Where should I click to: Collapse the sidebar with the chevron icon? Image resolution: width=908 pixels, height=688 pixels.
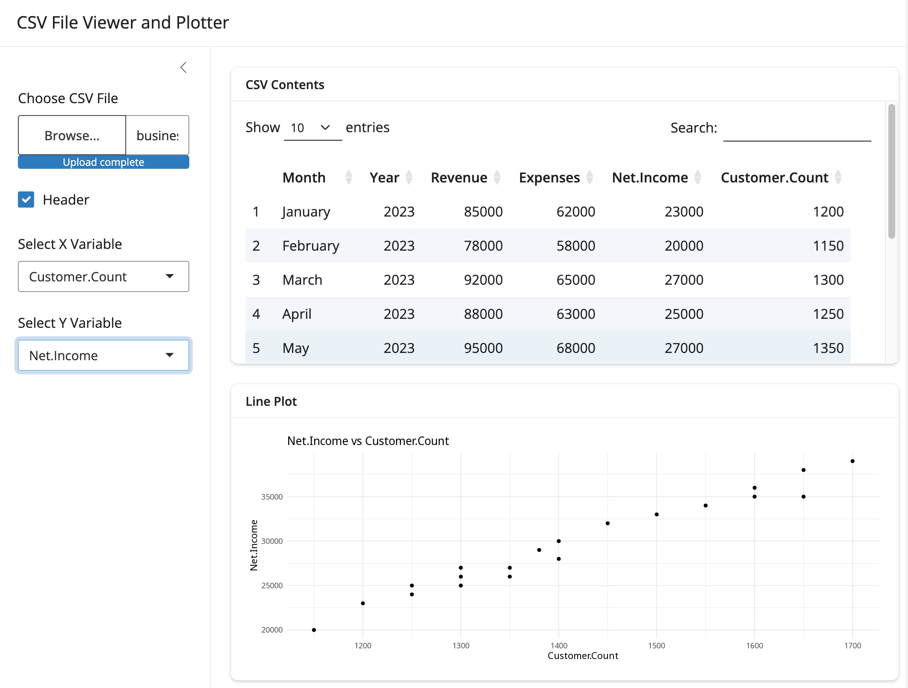click(183, 67)
